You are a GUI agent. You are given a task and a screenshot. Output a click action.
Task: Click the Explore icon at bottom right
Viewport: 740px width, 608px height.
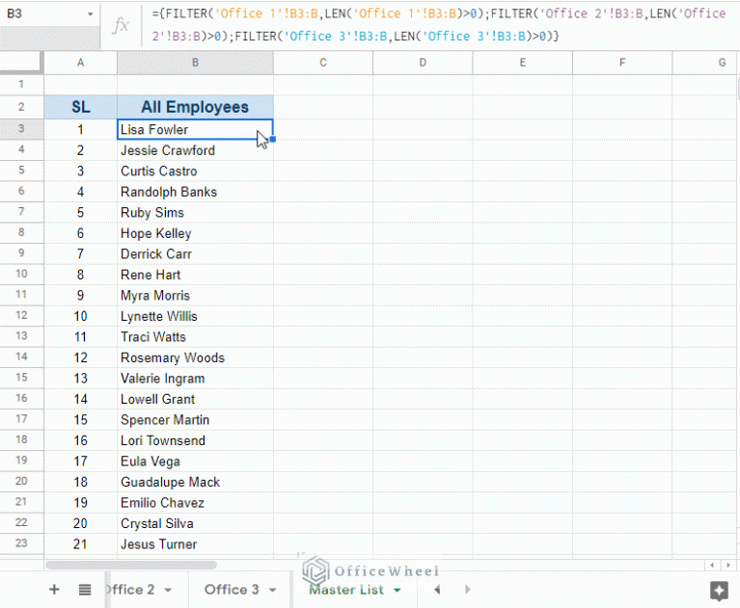tap(718, 590)
